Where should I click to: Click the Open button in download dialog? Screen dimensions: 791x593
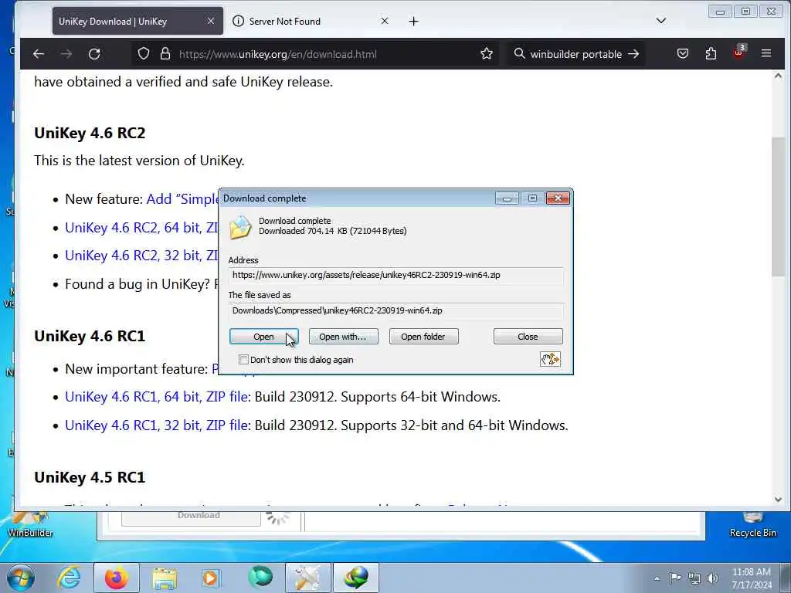tap(264, 337)
